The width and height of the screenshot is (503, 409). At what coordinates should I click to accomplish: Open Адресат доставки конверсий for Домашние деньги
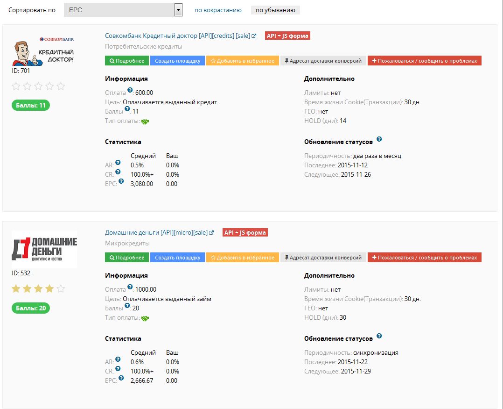(323, 258)
